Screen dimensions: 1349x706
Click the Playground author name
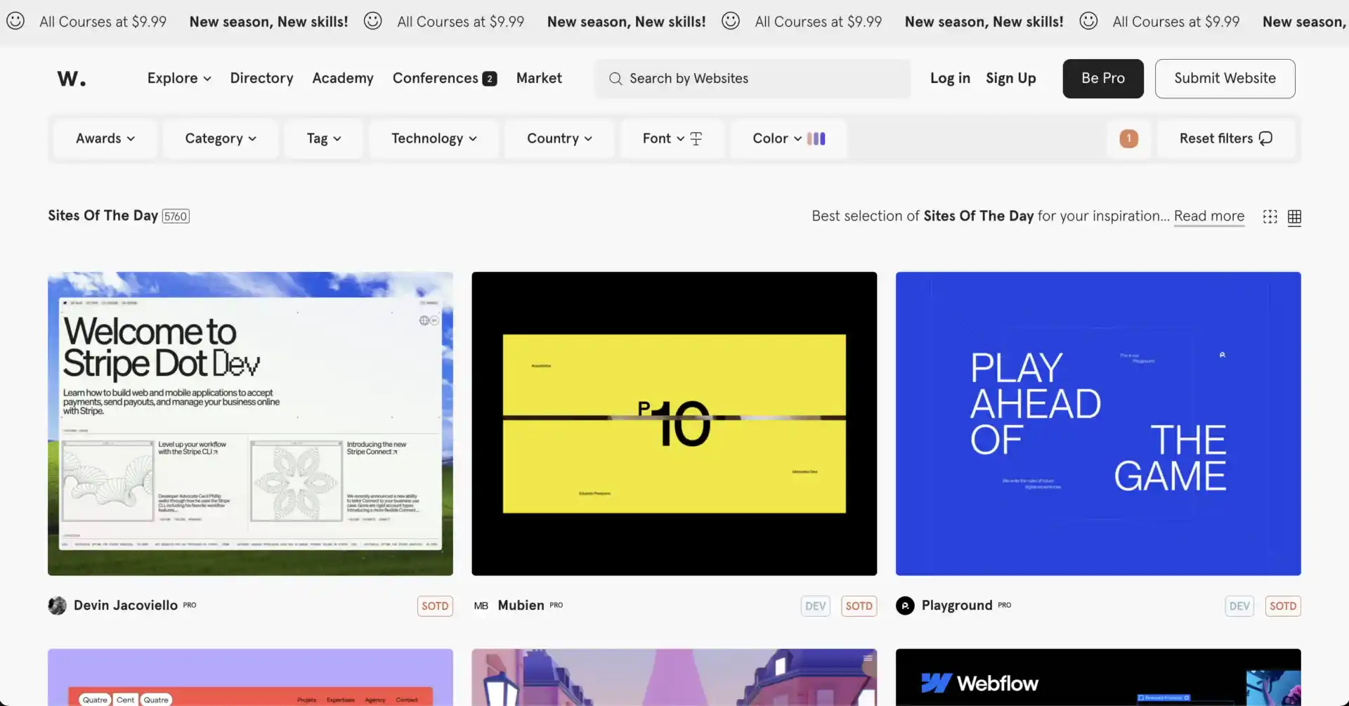[957, 606]
